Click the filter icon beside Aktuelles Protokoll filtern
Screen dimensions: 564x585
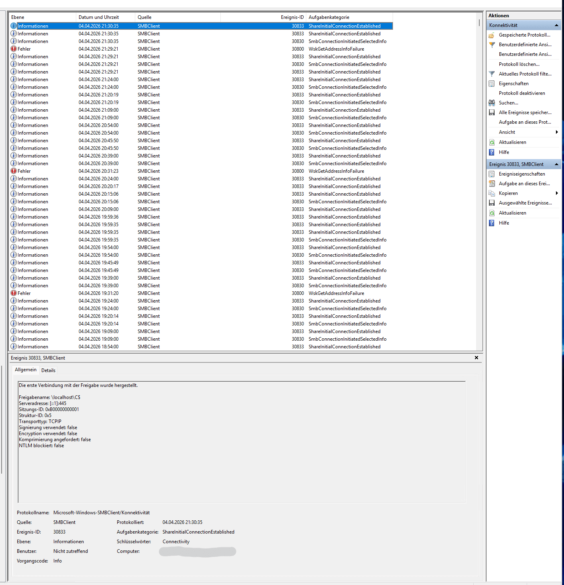coord(491,74)
